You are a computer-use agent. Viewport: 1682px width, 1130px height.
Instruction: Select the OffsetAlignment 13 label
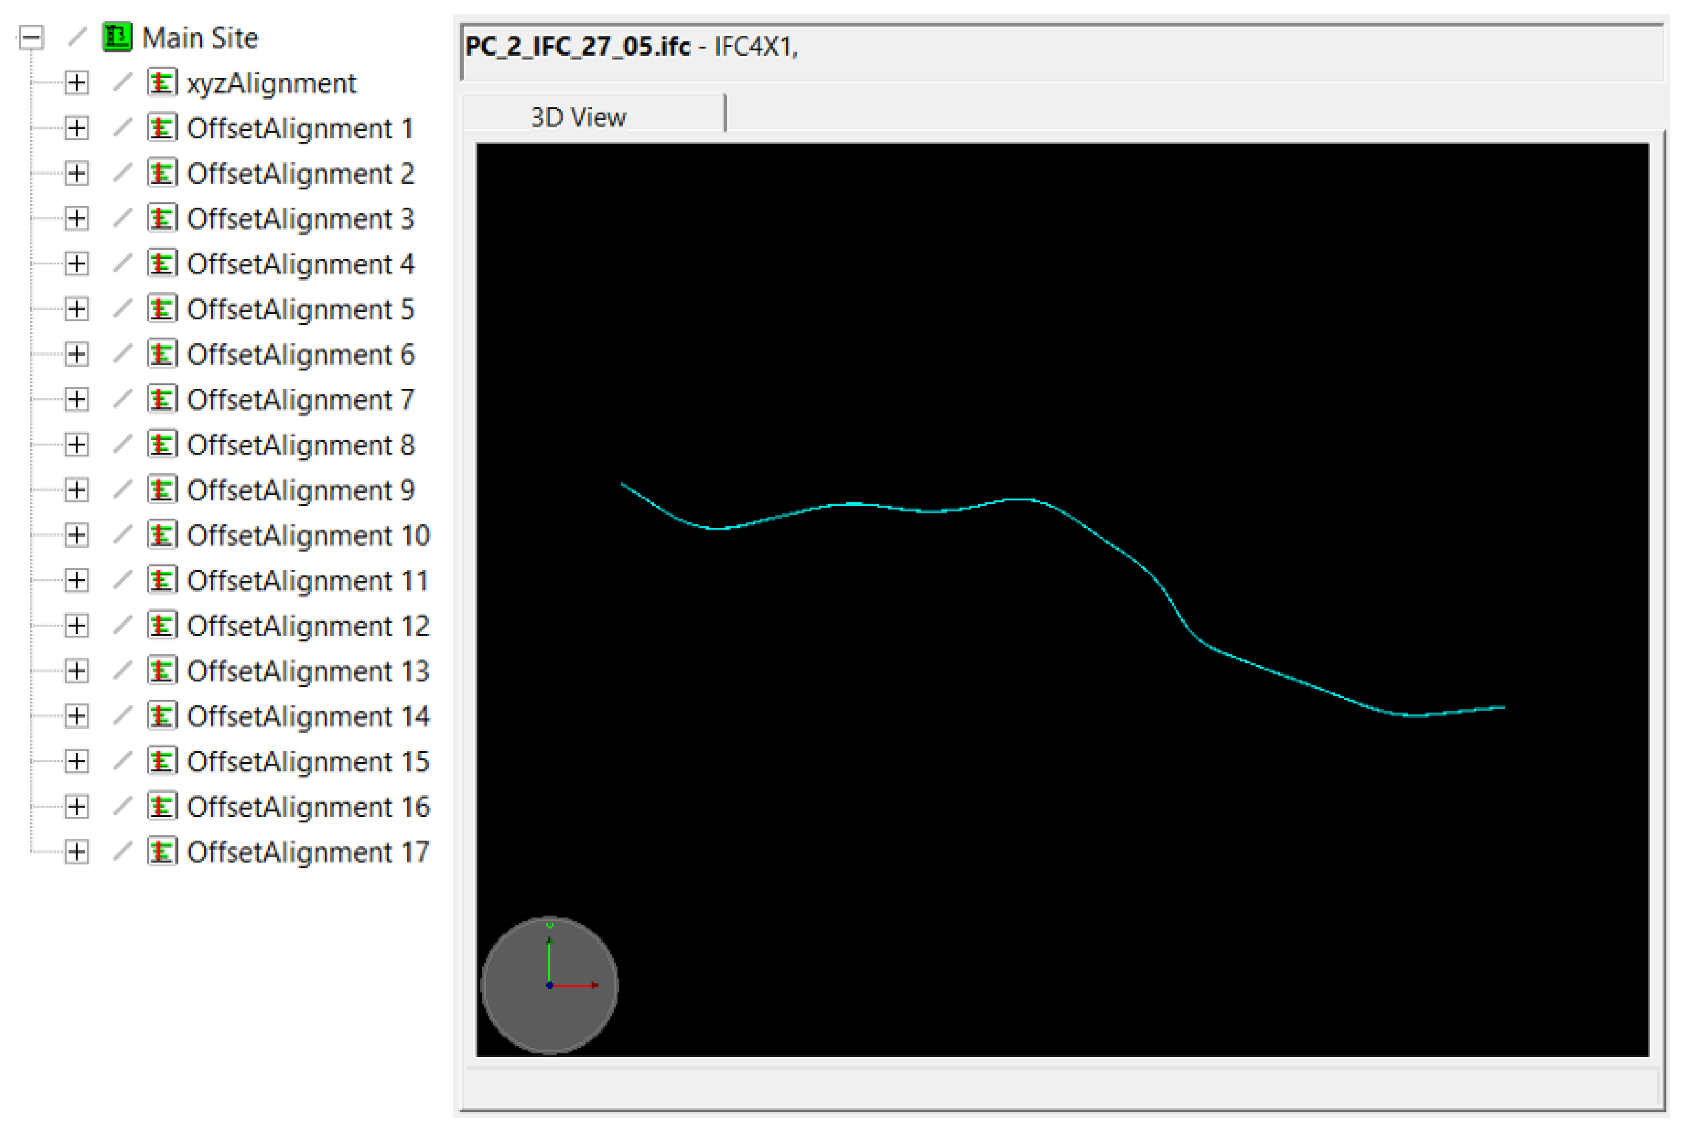(x=308, y=672)
